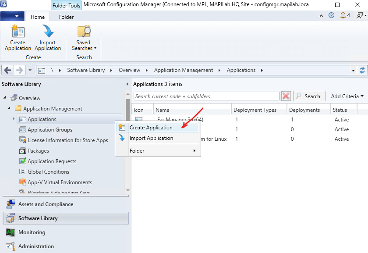Select Applications in the tree
This screenshot has width=368, height=253.
click(70, 119)
